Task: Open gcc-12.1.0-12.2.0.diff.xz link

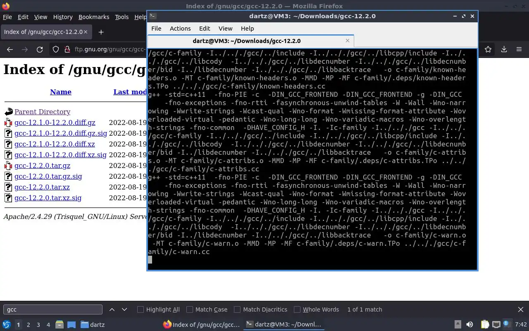Action: (55, 144)
